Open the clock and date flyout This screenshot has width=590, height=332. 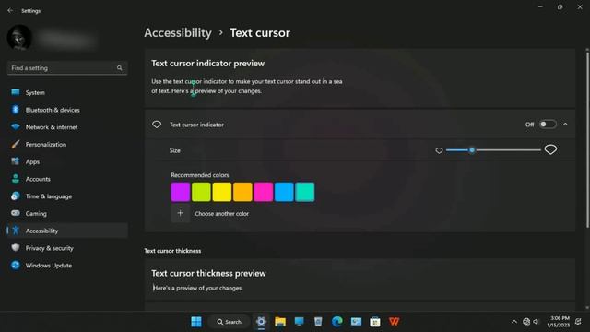coord(558,322)
